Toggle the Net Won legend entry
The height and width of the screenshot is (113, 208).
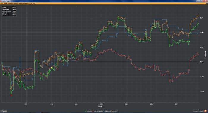coord(89,111)
